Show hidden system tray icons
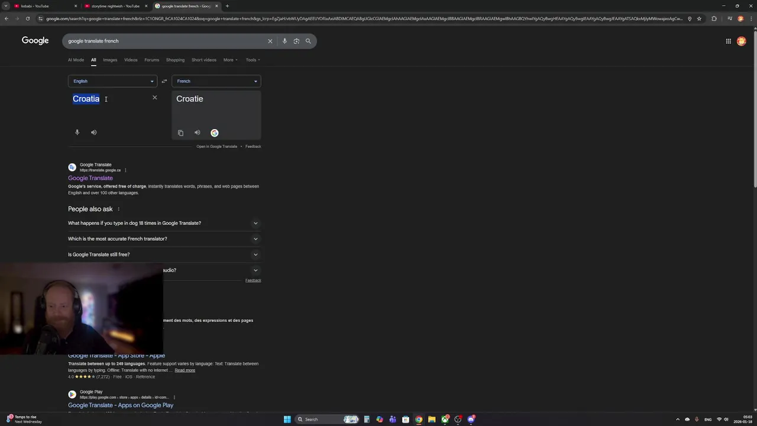This screenshot has width=757, height=426. click(678, 419)
